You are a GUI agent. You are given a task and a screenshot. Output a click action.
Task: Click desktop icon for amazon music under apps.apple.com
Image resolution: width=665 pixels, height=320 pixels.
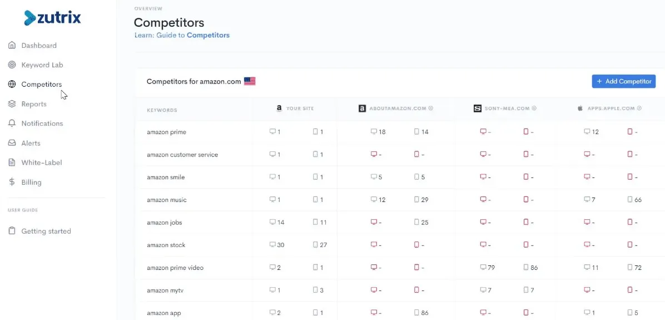(587, 199)
